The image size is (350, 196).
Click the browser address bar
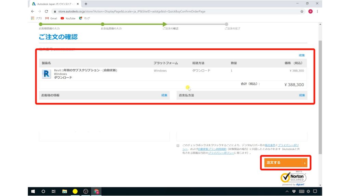coord(137,11)
